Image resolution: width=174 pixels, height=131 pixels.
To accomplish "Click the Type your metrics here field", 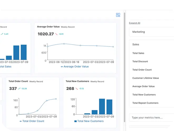I will [x=150, y=118].
